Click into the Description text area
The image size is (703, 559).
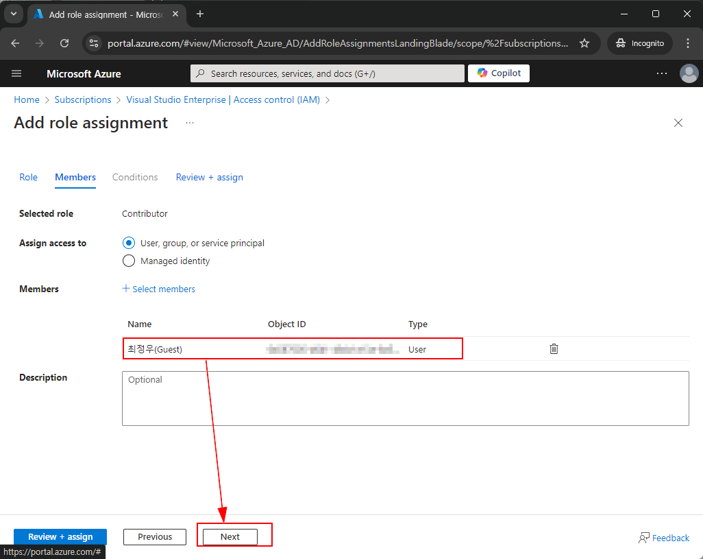(406, 399)
